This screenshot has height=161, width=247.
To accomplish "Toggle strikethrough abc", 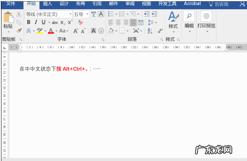I will (x=55, y=22).
